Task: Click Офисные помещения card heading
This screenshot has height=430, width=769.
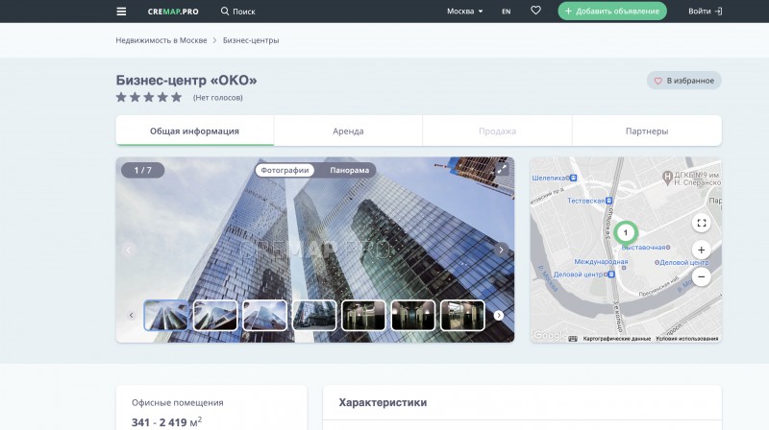Action: 178,402
